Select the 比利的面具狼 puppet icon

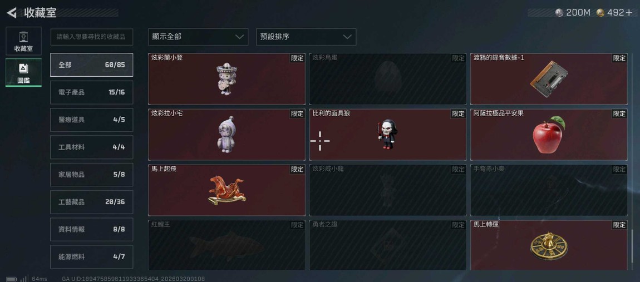click(x=387, y=134)
